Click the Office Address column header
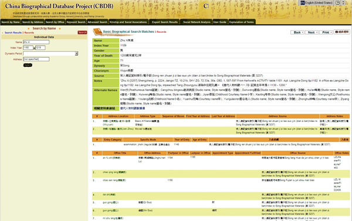This screenshot has width=352, height=221. click(152, 153)
